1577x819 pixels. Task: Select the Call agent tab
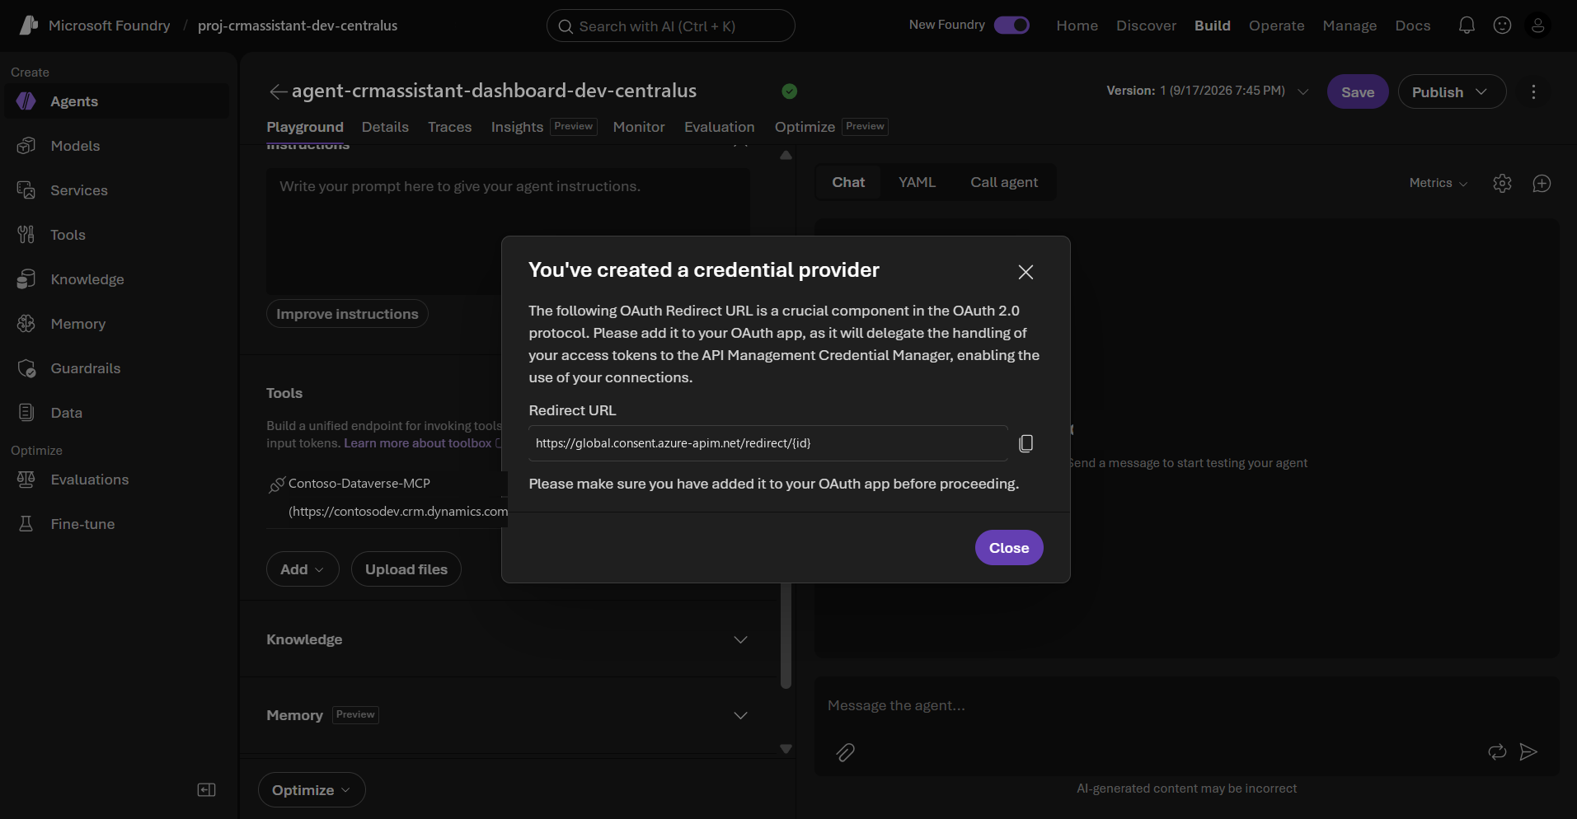1004,182
